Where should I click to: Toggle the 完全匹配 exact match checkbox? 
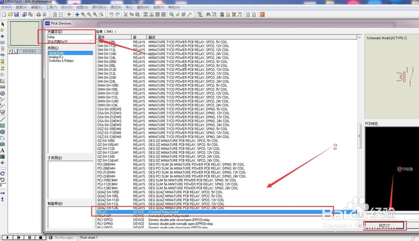pyautogui.click(x=92, y=41)
